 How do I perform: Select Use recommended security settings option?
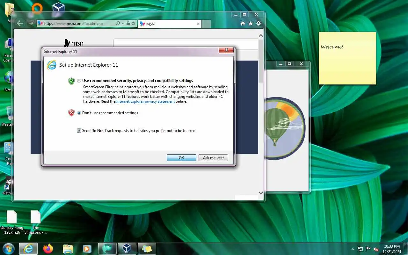tap(79, 81)
